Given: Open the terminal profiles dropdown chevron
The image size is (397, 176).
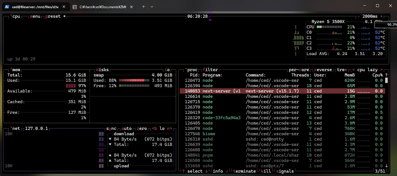Looking at the screenshot, I should pos(152,7).
